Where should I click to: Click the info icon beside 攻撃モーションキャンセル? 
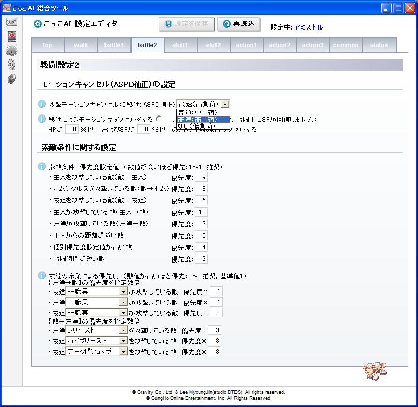pos(42,104)
